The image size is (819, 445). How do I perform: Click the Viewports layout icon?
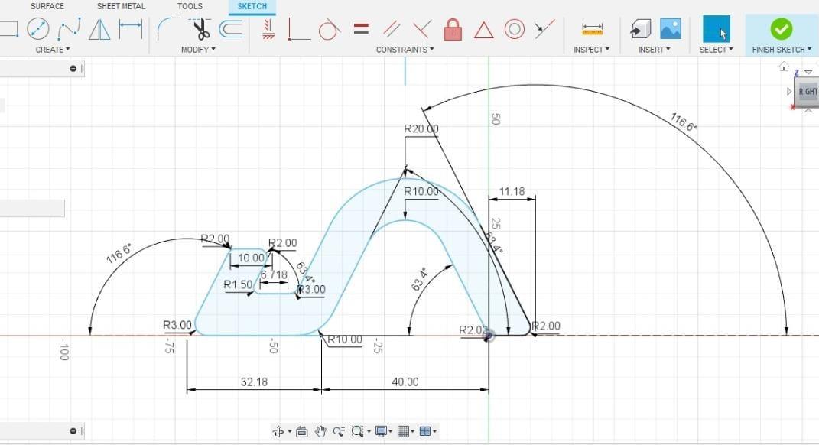click(x=425, y=431)
